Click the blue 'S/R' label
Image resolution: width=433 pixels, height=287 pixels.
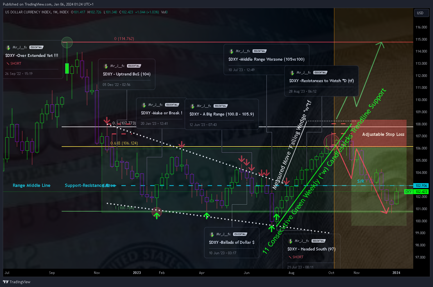361,181
